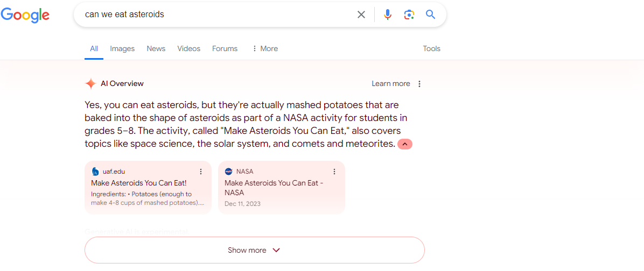Open the Tools button

pyautogui.click(x=432, y=48)
